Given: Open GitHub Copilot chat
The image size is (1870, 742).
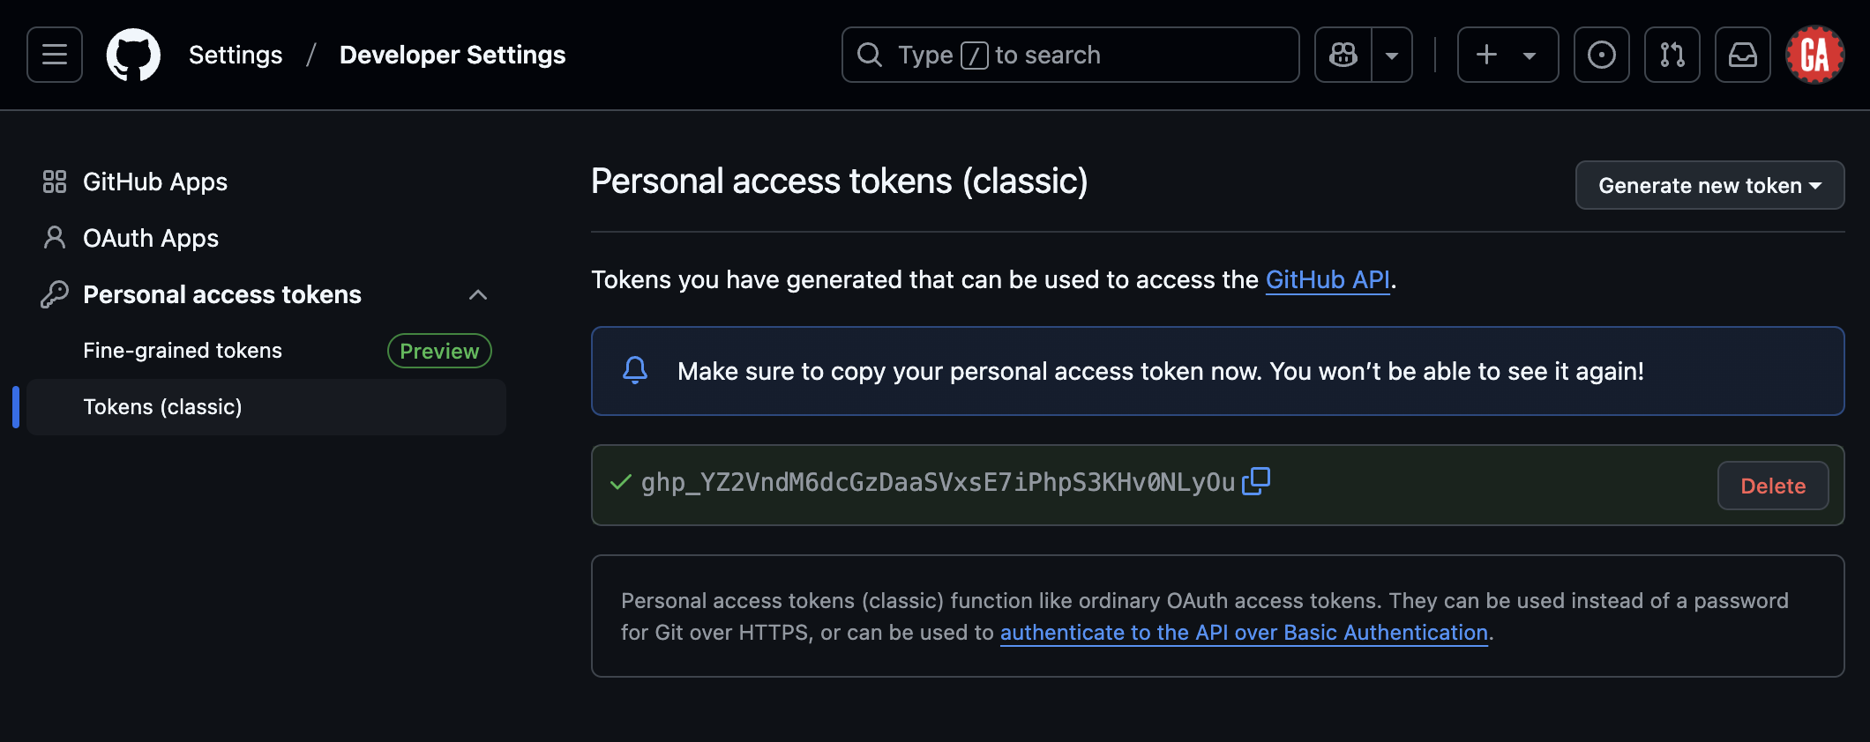Looking at the screenshot, I should pos(1342,55).
